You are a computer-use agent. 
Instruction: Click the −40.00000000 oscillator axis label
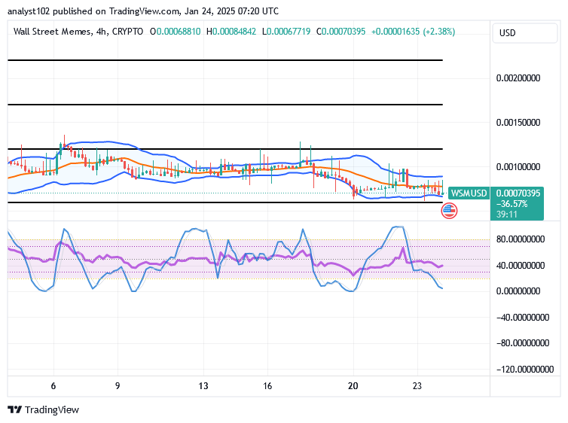(522, 318)
